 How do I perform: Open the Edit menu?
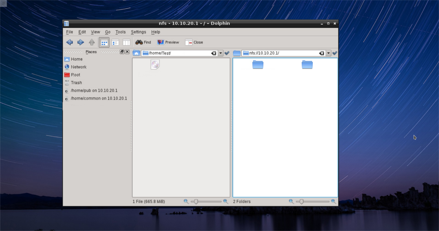(x=82, y=32)
